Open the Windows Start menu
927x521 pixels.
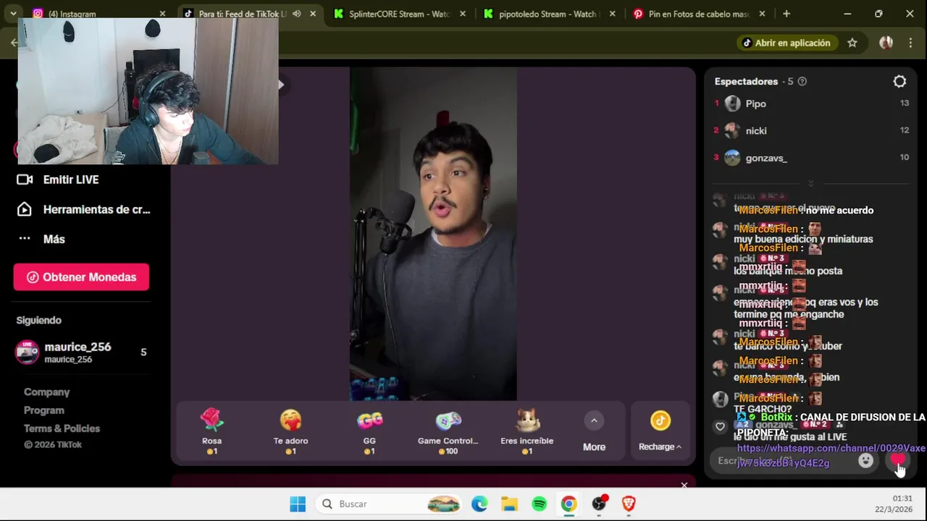pos(298,504)
